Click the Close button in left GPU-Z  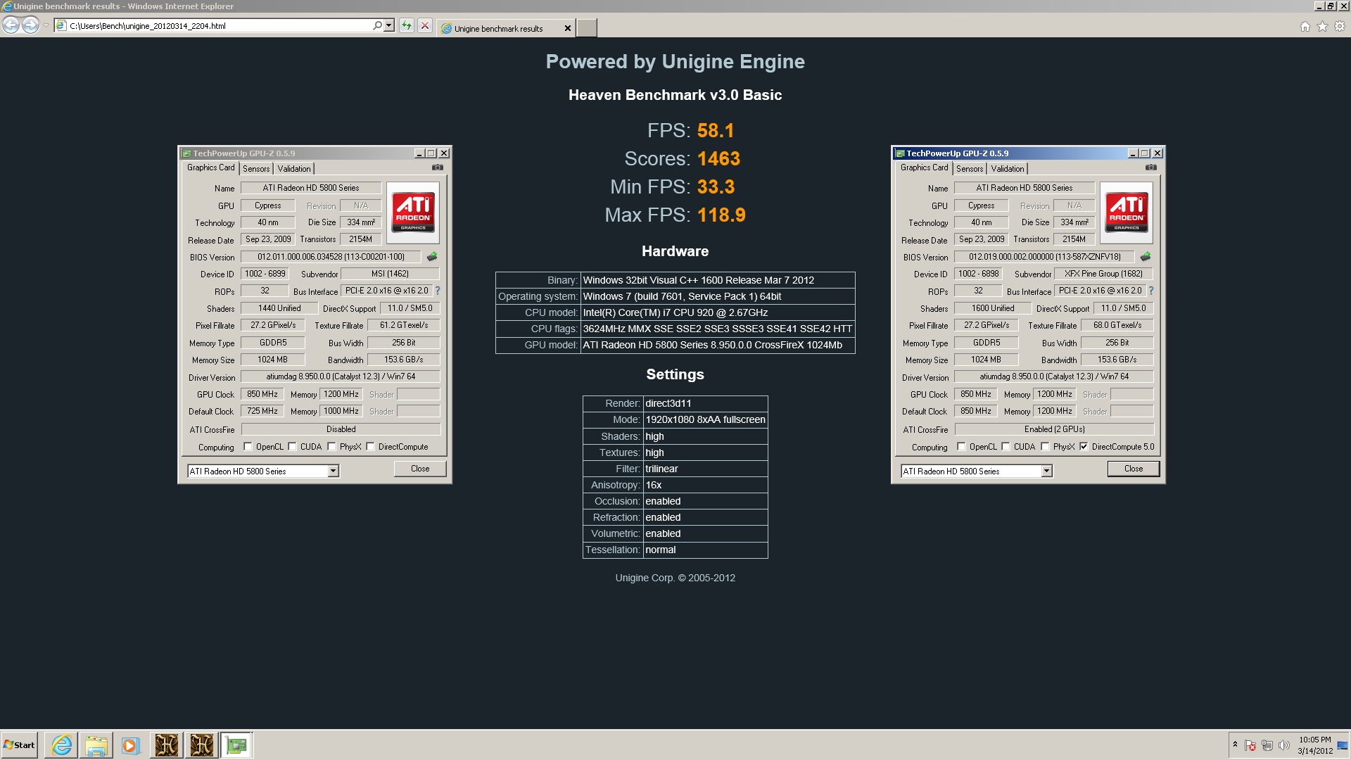[x=420, y=469]
